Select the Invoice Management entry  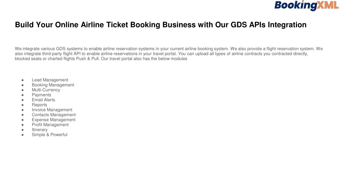click(x=52, y=110)
